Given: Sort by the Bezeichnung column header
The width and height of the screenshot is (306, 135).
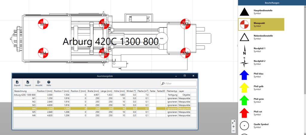Looking at the screenshot, I should click(25, 91).
